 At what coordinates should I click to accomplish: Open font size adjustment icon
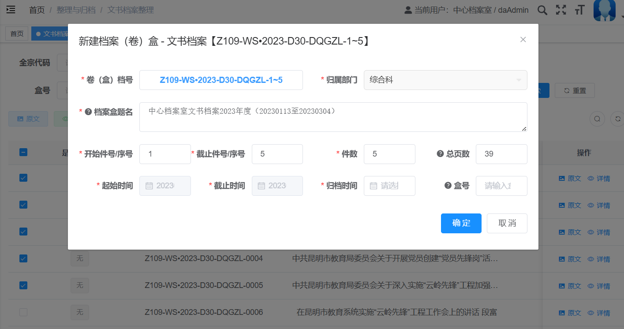579,10
